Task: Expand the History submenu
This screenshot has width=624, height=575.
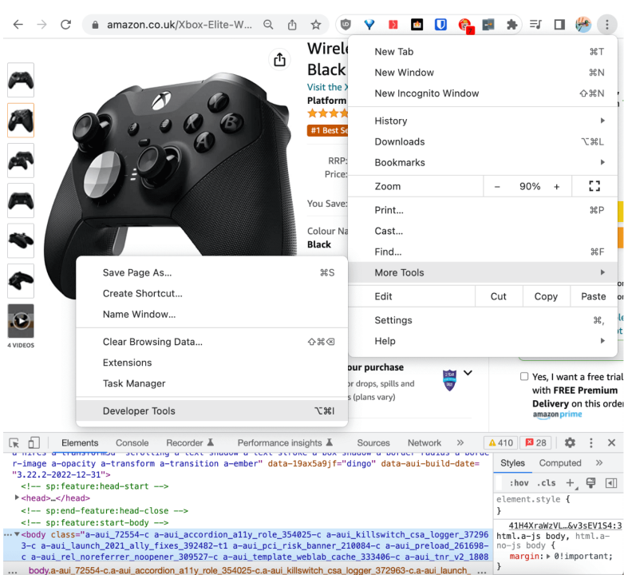Action: click(483, 121)
